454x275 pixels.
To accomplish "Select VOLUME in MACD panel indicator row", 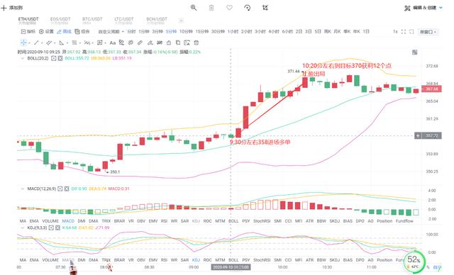I will pos(50,221).
